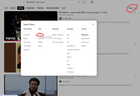140x96 pixels.
Task: Open more options menu for the second video result
Action: [135, 44]
